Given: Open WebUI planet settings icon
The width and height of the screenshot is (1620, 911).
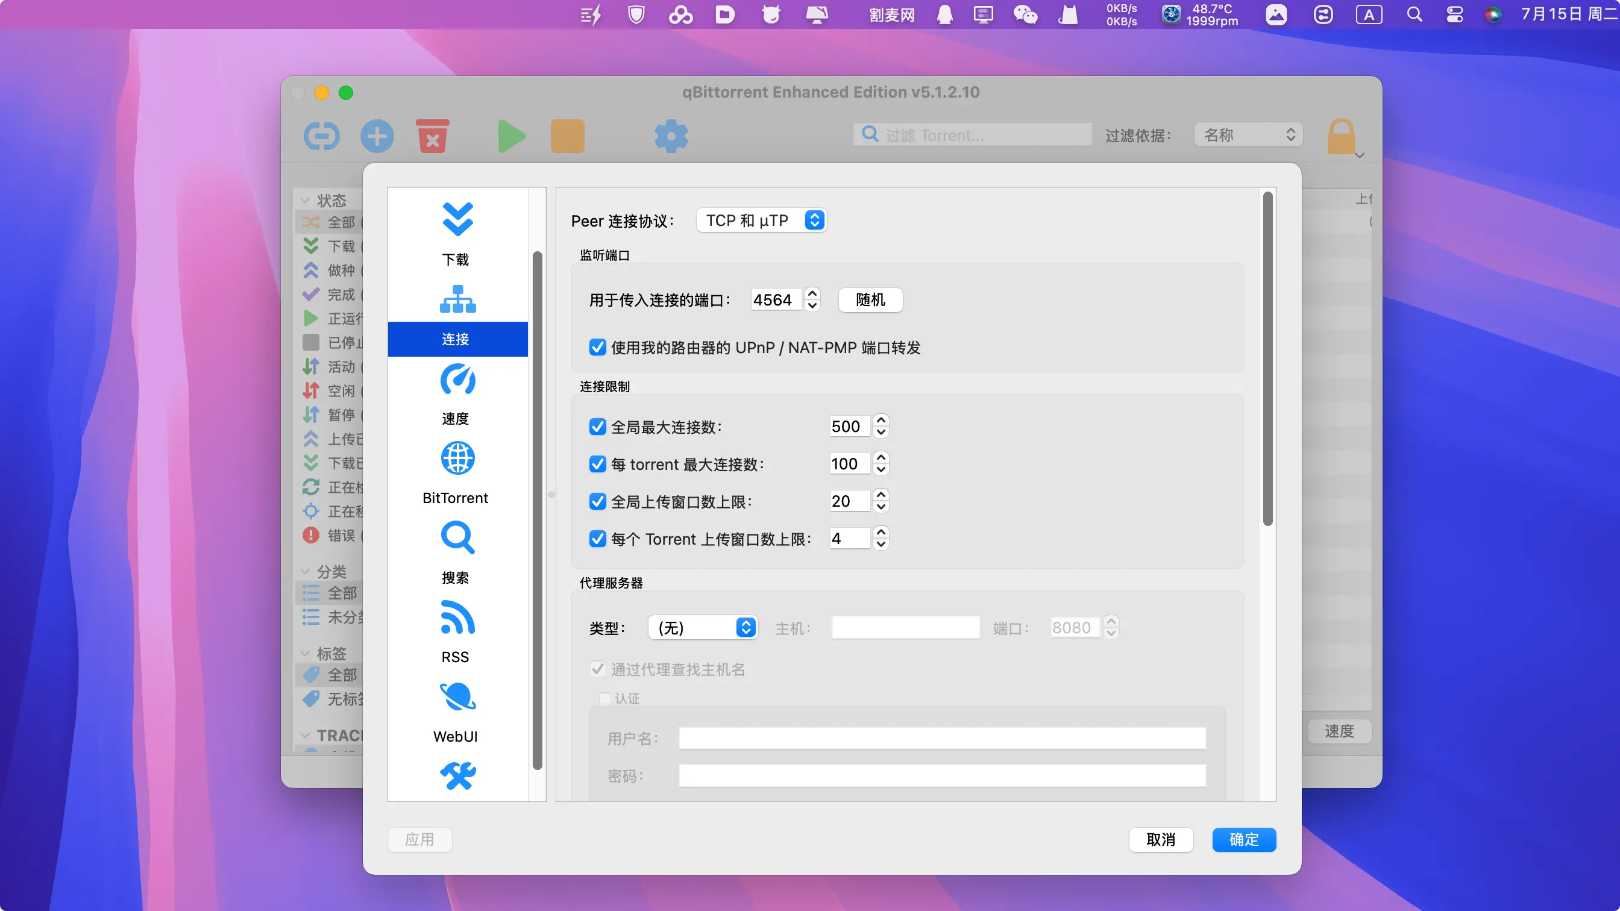Looking at the screenshot, I should 457,697.
